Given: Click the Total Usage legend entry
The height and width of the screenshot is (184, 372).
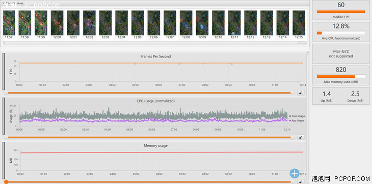Looking at the screenshot, I should click(x=297, y=116).
